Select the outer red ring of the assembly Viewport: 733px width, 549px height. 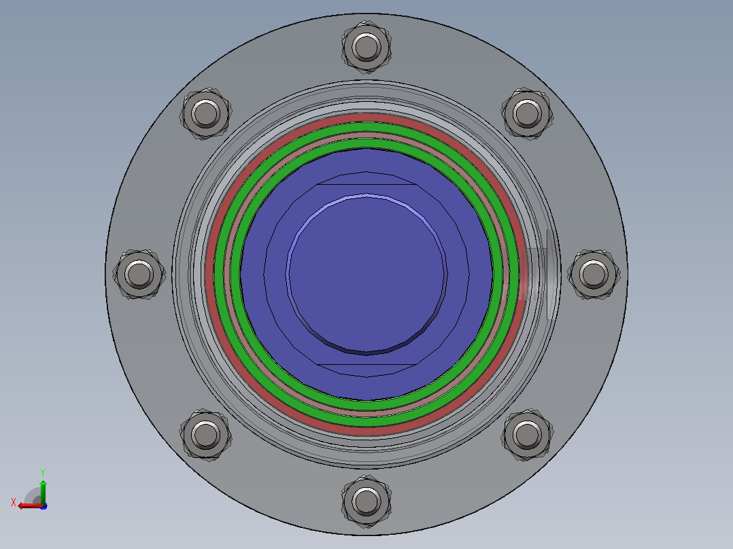point(366,119)
